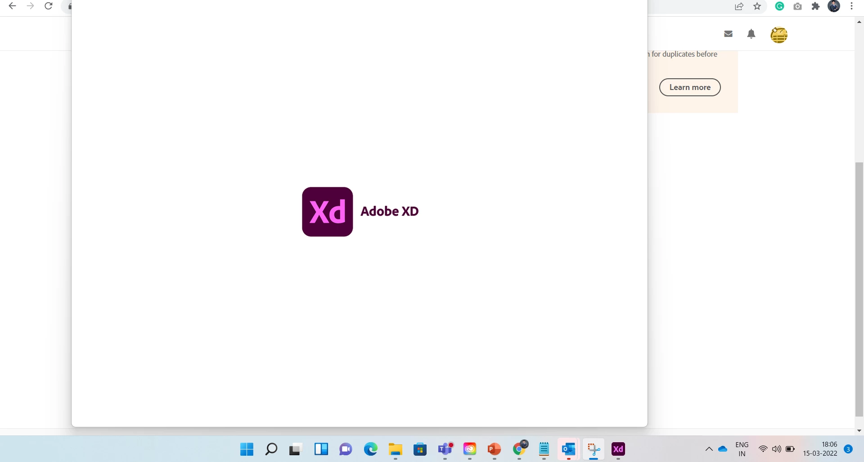This screenshot has width=864, height=462.
Task: Switch to Microsoft Teams in taskbar
Action: tap(445, 449)
